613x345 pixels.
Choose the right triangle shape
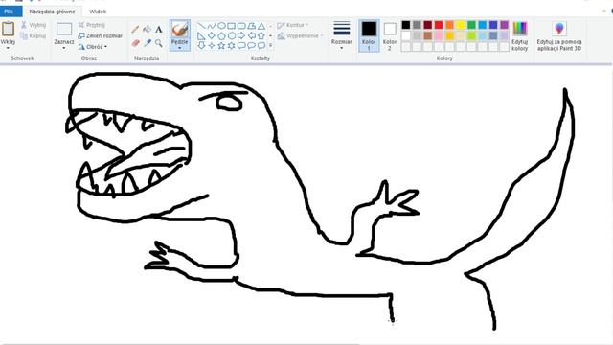201,36
